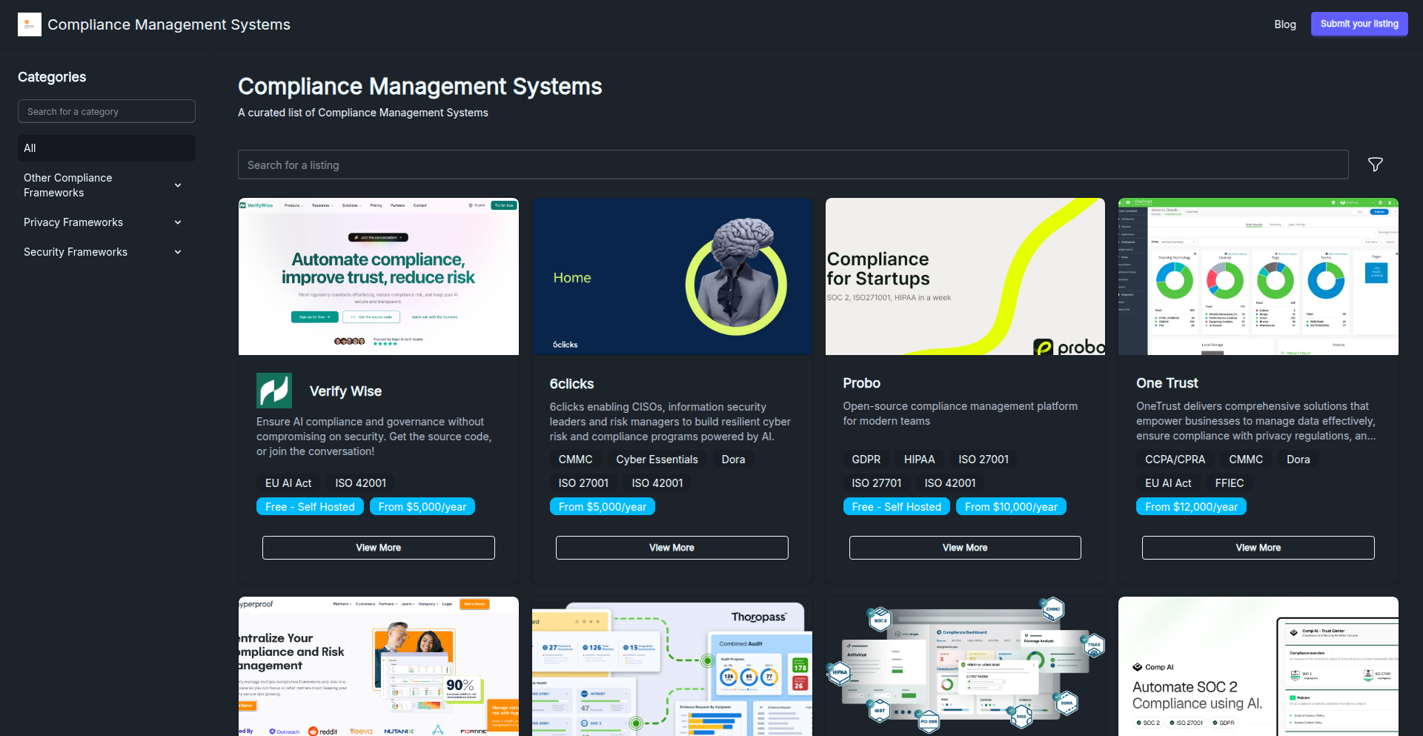This screenshot has width=1423, height=736.
Task: Click the 6clicks card title
Action: pos(572,384)
